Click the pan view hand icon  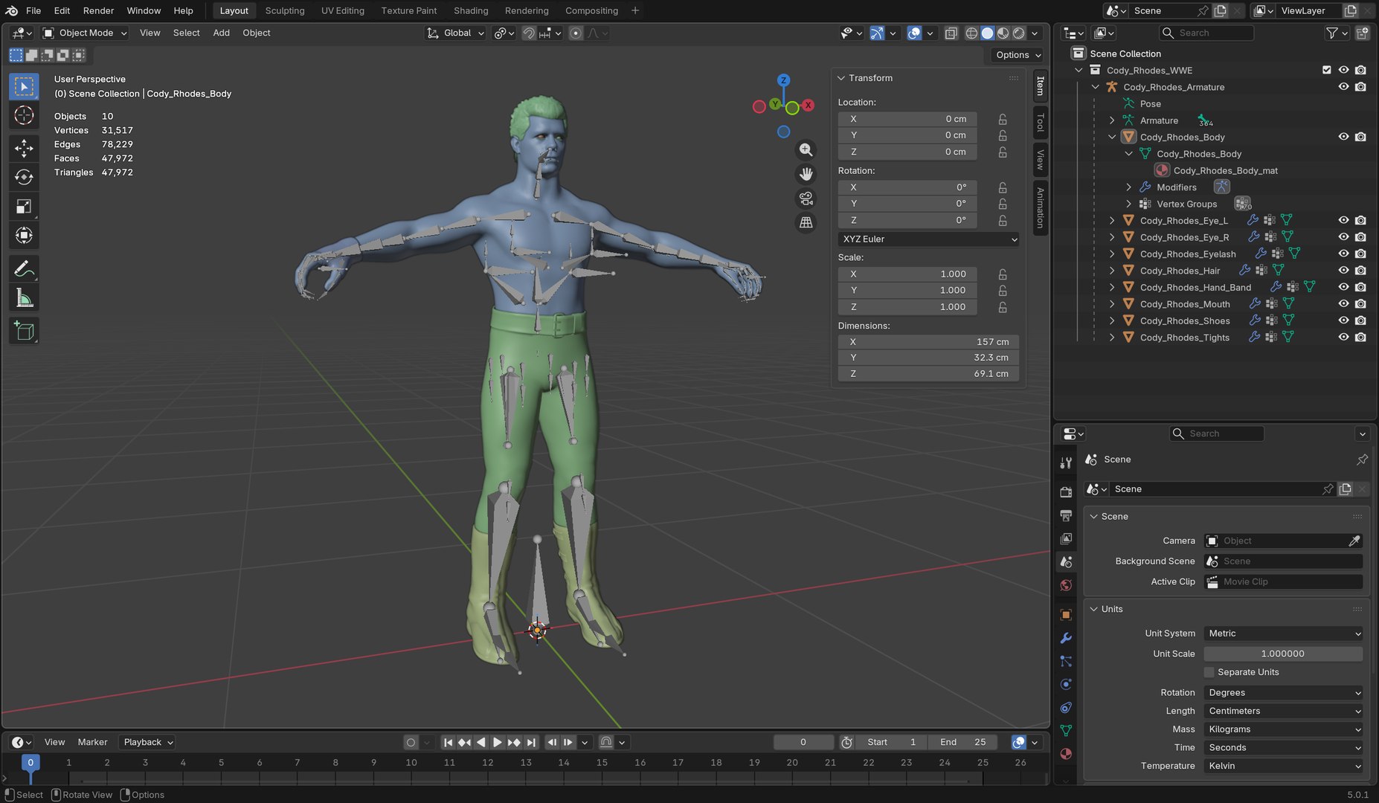(806, 175)
